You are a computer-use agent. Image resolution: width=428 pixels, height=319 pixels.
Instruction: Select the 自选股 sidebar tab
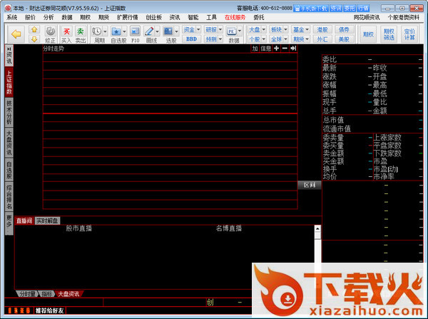pos(9,170)
